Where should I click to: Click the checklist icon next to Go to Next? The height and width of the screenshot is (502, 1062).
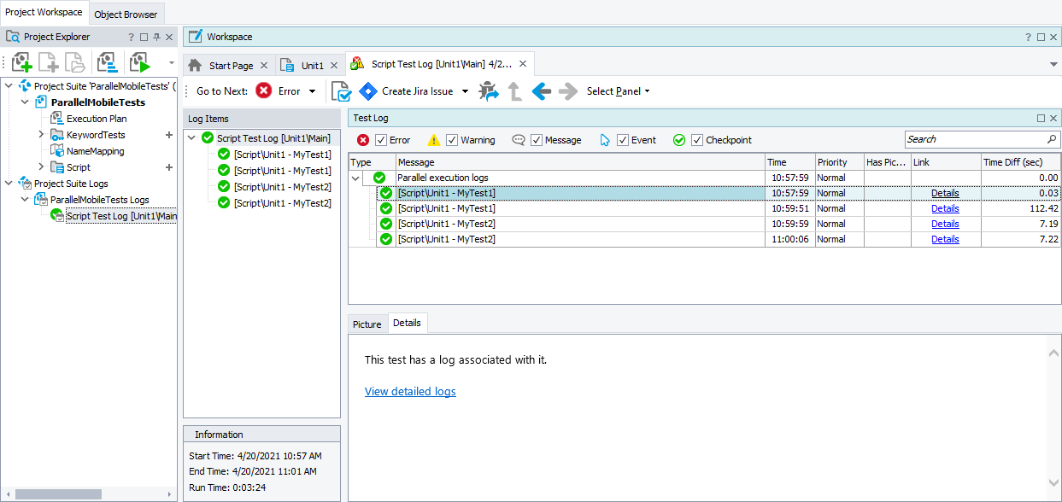tap(342, 91)
